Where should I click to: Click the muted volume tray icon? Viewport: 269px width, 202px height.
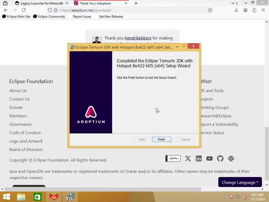point(244,197)
